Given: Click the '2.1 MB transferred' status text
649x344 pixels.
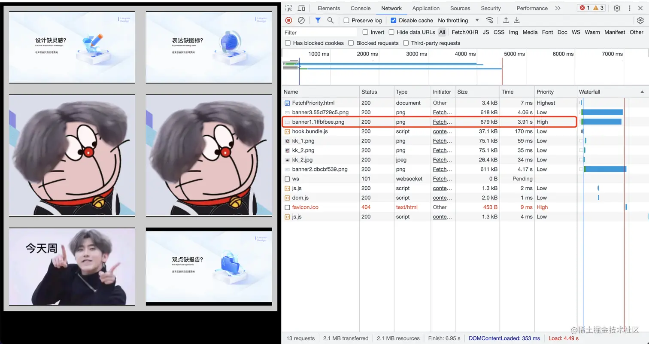Looking at the screenshot, I should pyautogui.click(x=346, y=338).
